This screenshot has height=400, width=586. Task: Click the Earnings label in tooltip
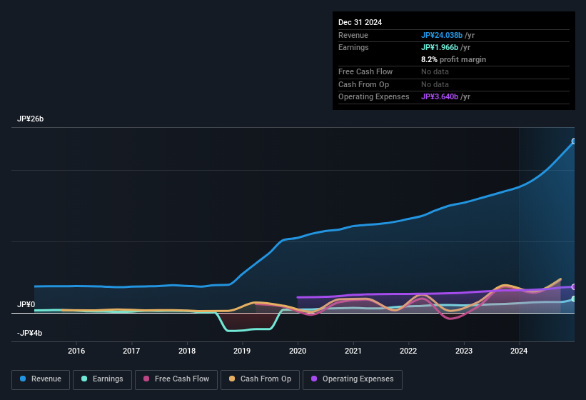(353, 47)
